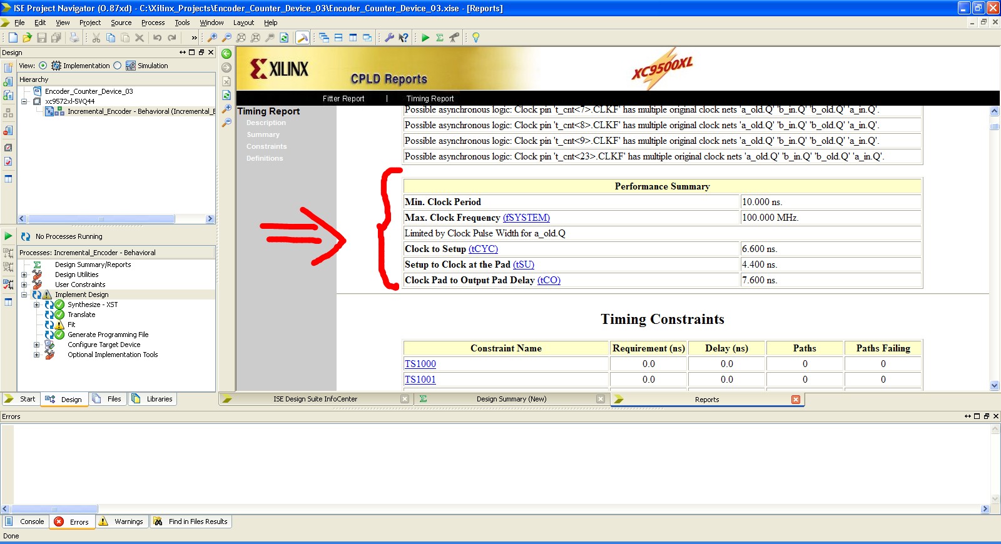Click the reload icon in report sidebar
The image size is (1001, 544).
[226, 95]
